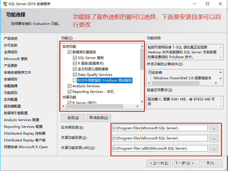Edit the 共享功能目录(x86) path field
This screenshot has width=228, height=171.
(160, 148)
